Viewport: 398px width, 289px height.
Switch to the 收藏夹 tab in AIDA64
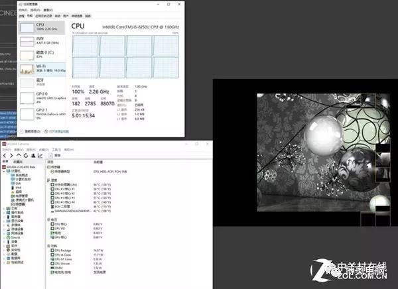coord(19,161)
